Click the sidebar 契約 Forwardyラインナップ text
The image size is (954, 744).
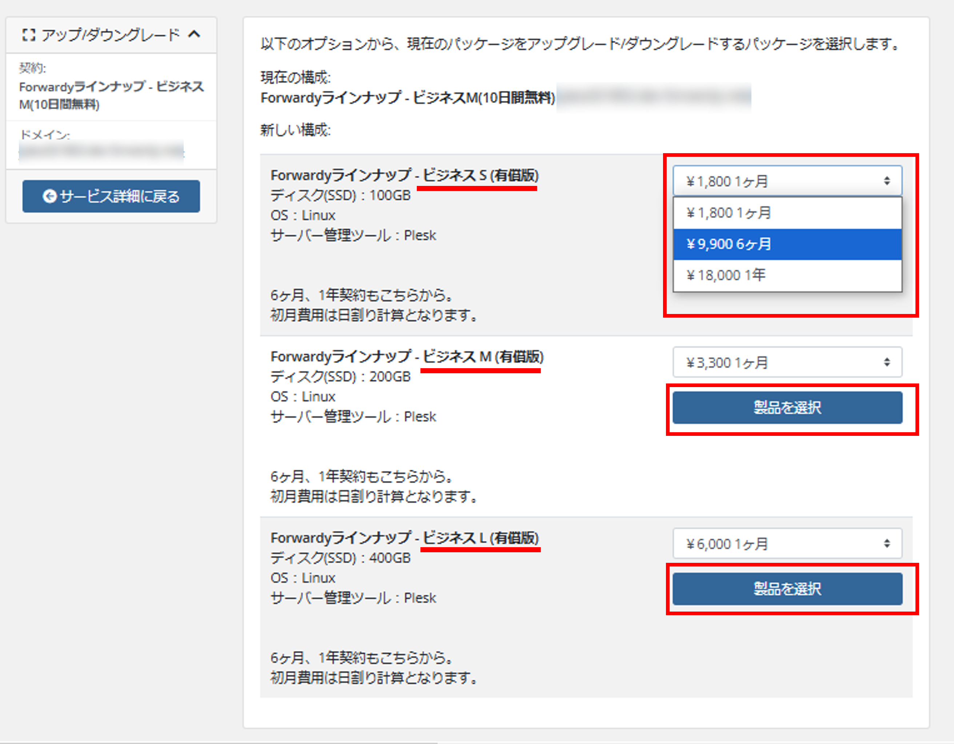tap(111, 95)
